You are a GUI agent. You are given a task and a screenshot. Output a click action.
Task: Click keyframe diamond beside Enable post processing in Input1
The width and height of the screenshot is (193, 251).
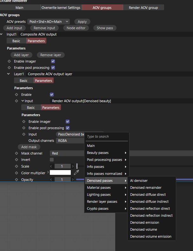pos(9,68)
